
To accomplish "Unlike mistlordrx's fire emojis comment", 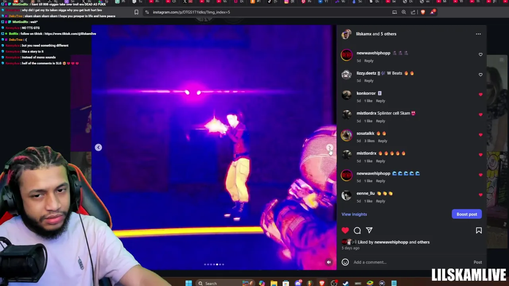I will (480, 155).
